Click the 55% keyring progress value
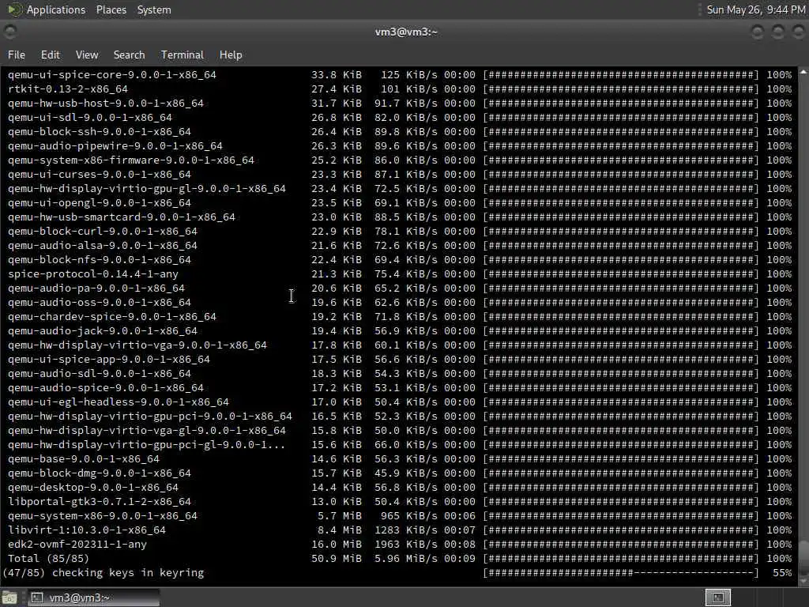Screen dimensions: 809x607 pyautogui.click(x=782, y=573)
